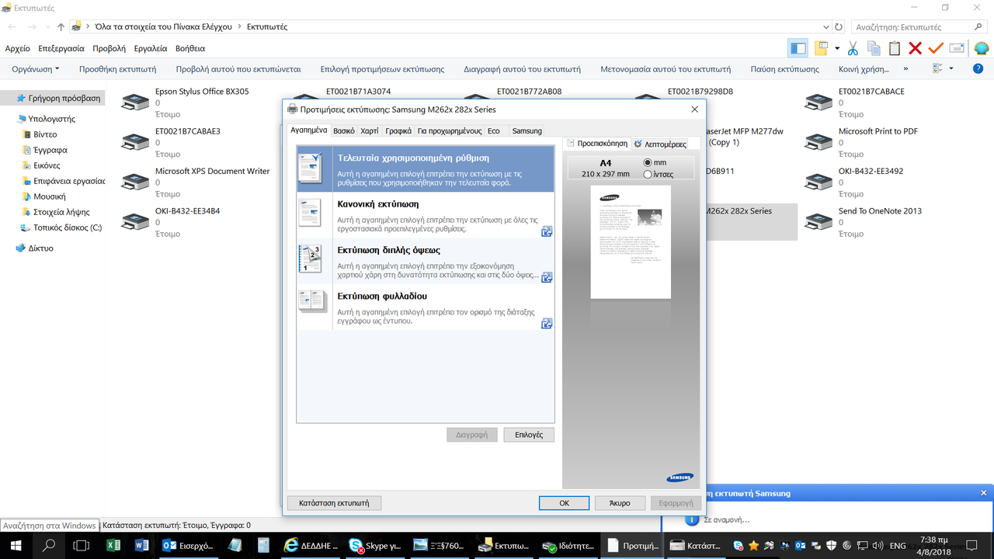994x559 pixels.
Task: Select the Microsoft XPS Document Writer printer
Action: (x=194, y=182)
